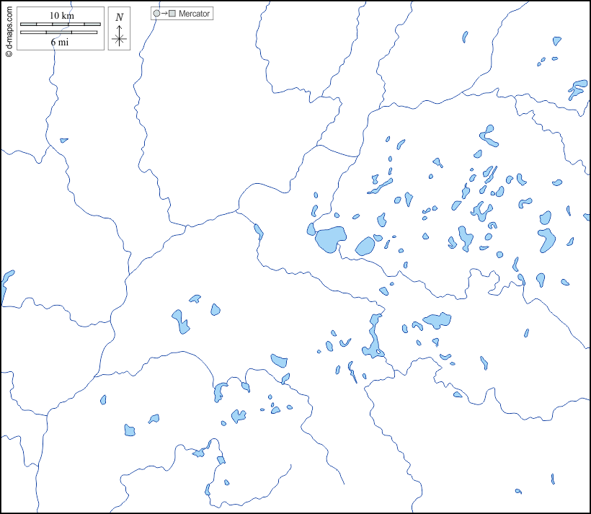Click the small narrow lake in the bottom-right corner

[553, 479]
